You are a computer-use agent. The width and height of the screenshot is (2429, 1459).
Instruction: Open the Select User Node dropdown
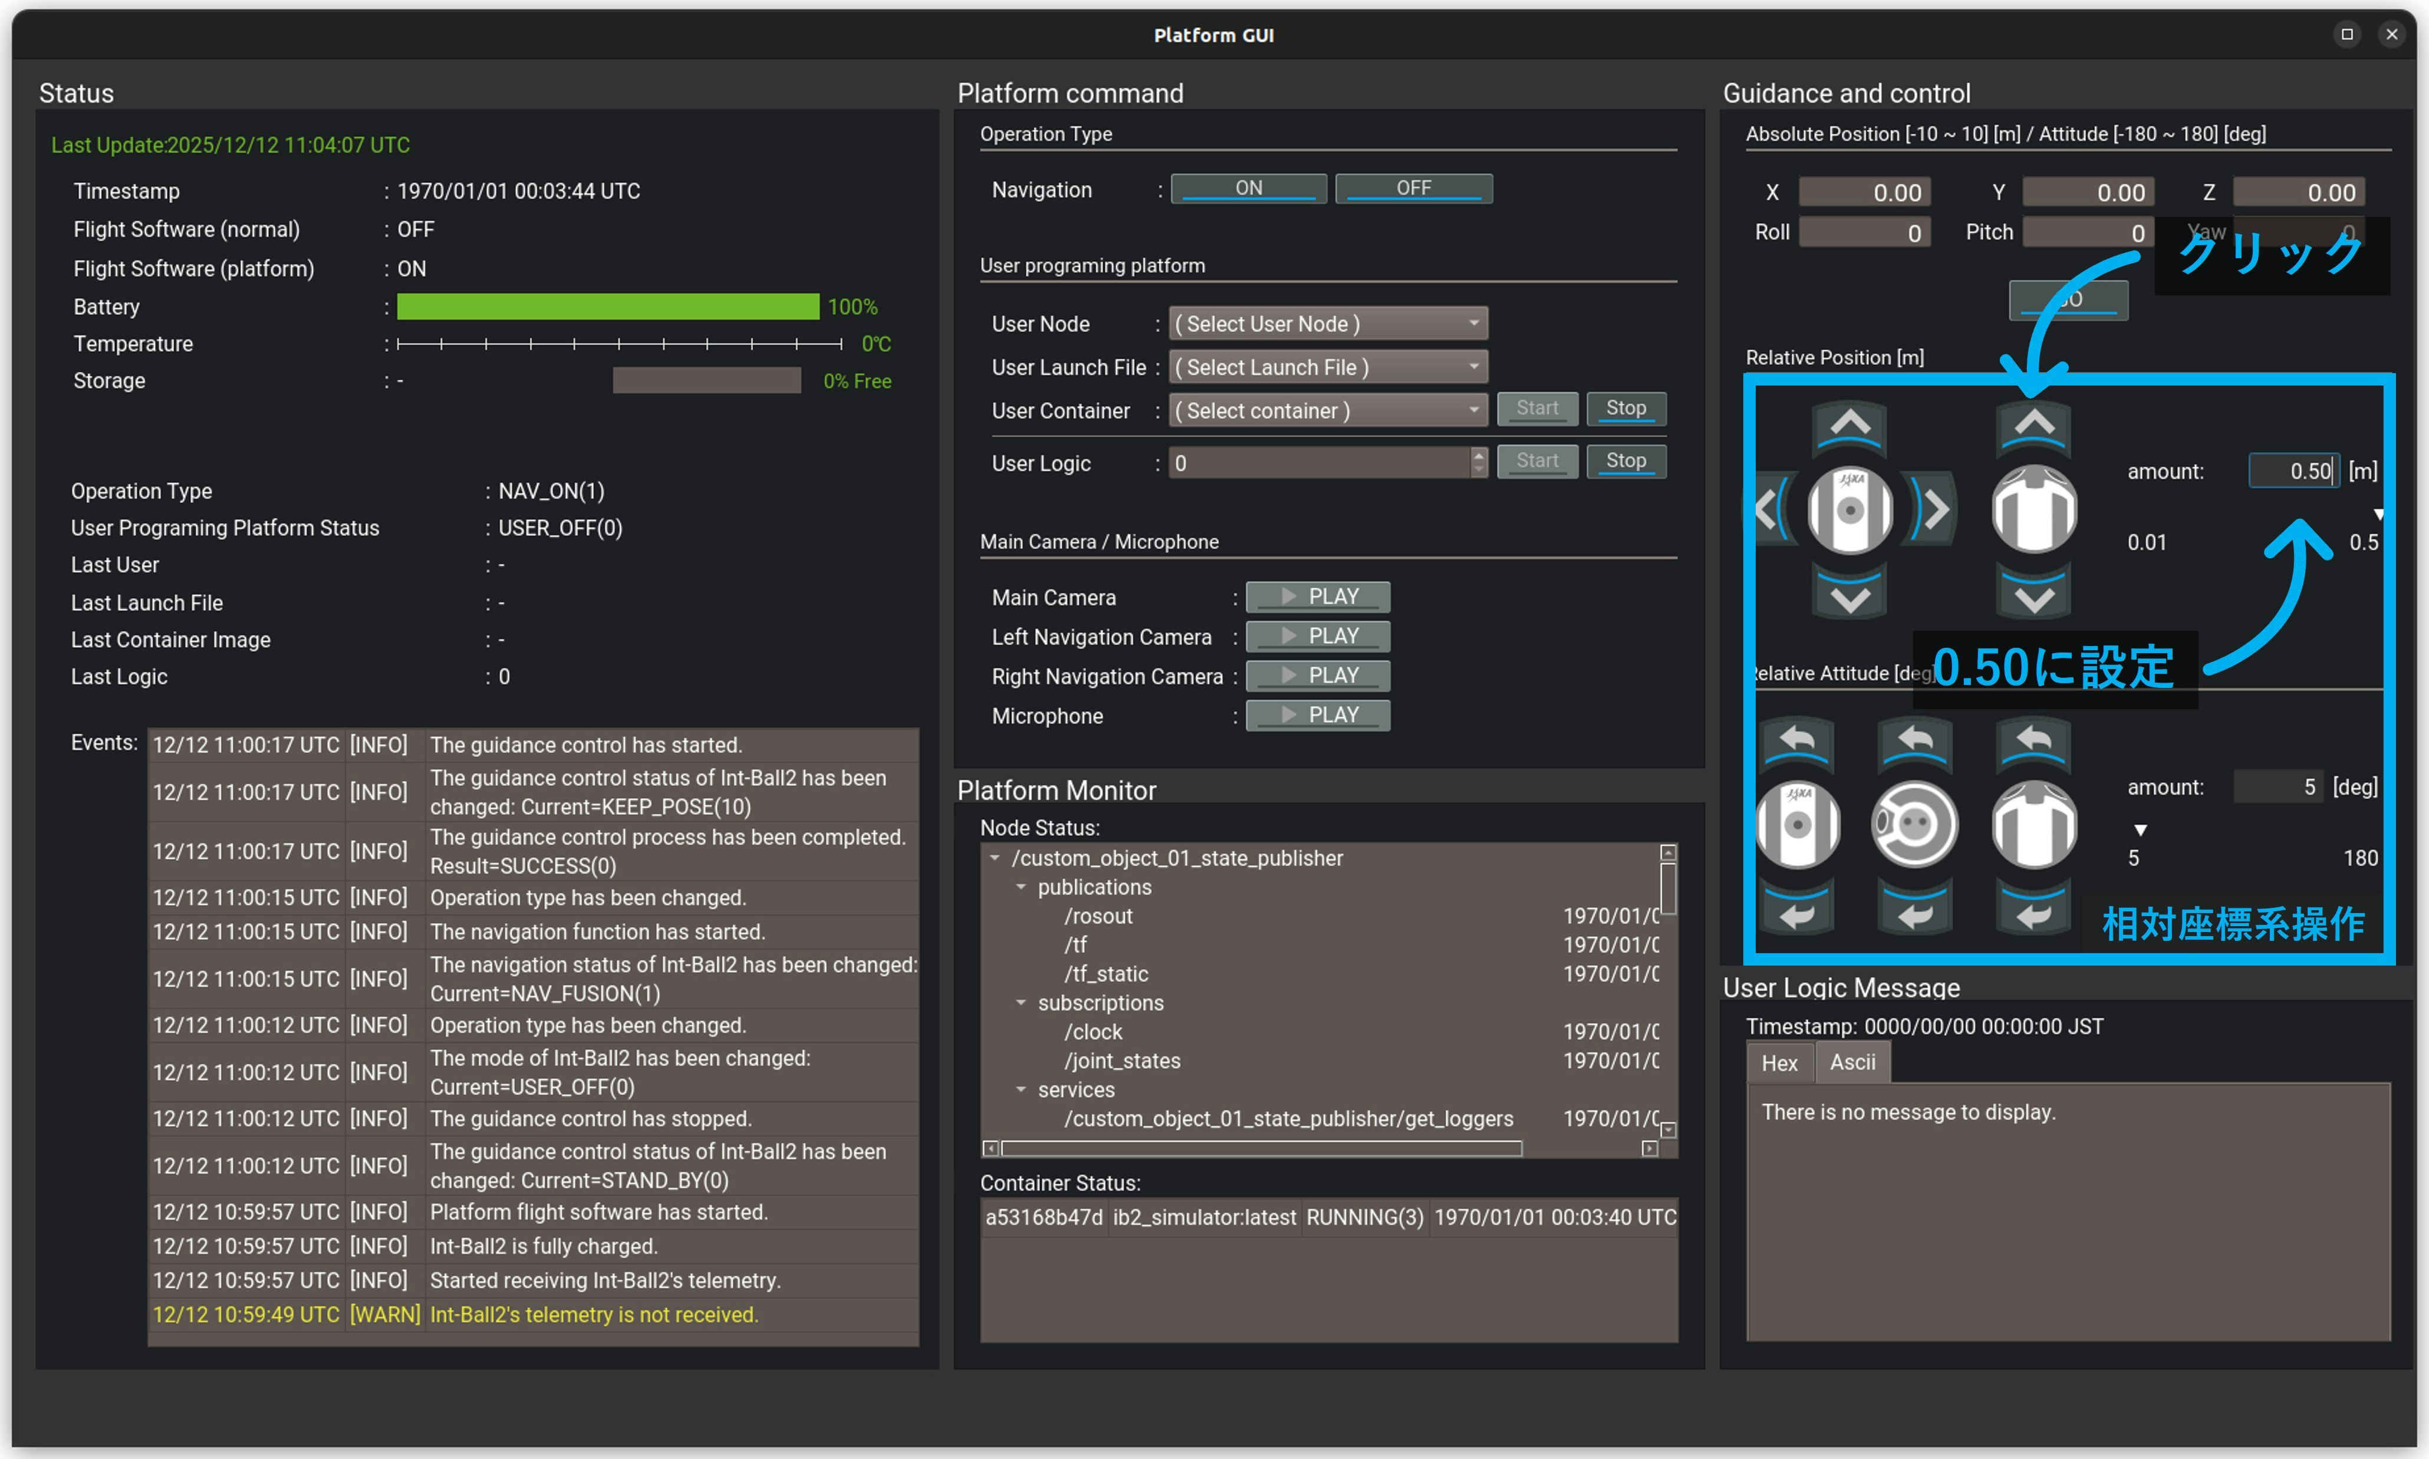(1327, 324)
